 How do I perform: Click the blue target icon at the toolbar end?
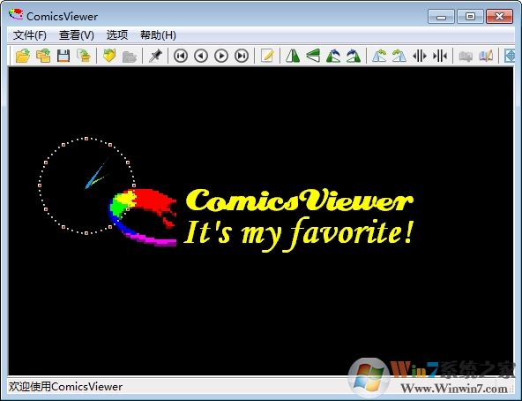510,56
